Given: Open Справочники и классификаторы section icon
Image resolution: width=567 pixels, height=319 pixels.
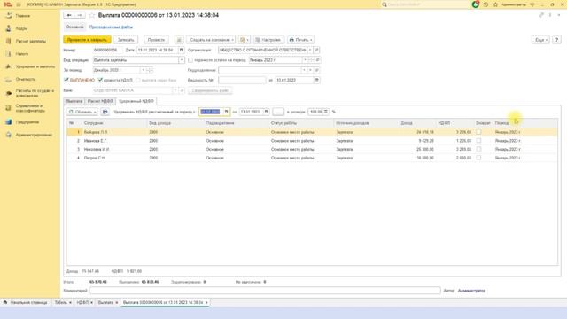Looking at the screenshot, I should pyautogui.click(x=9, y=108).
